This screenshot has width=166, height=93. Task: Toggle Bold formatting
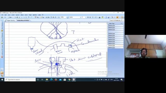[88, 17]
